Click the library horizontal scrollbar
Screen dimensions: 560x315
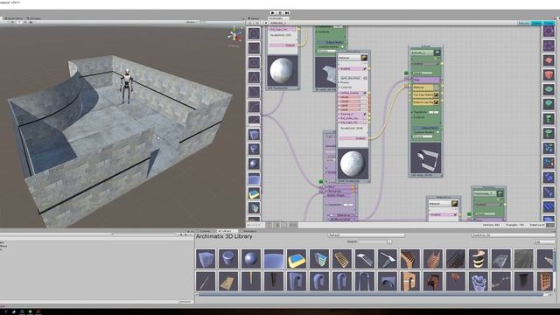click(x=371, y=295)
